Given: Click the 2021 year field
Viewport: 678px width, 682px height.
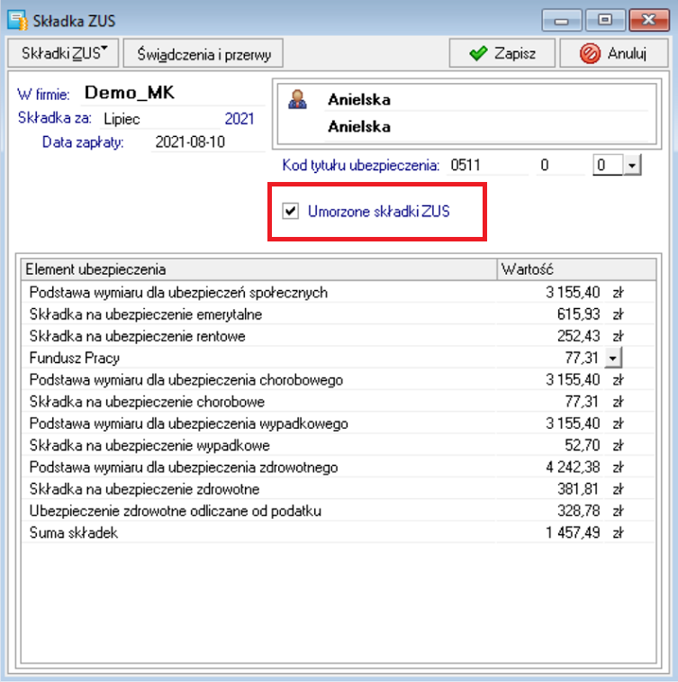Looking at the screenshot, I should (x=239, y=119).
